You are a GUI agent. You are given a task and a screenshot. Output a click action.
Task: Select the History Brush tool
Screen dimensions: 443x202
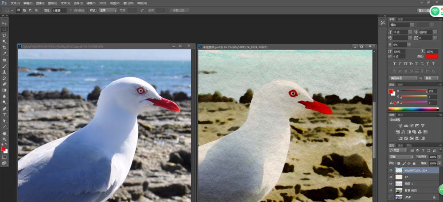click(x=4, y=78)
